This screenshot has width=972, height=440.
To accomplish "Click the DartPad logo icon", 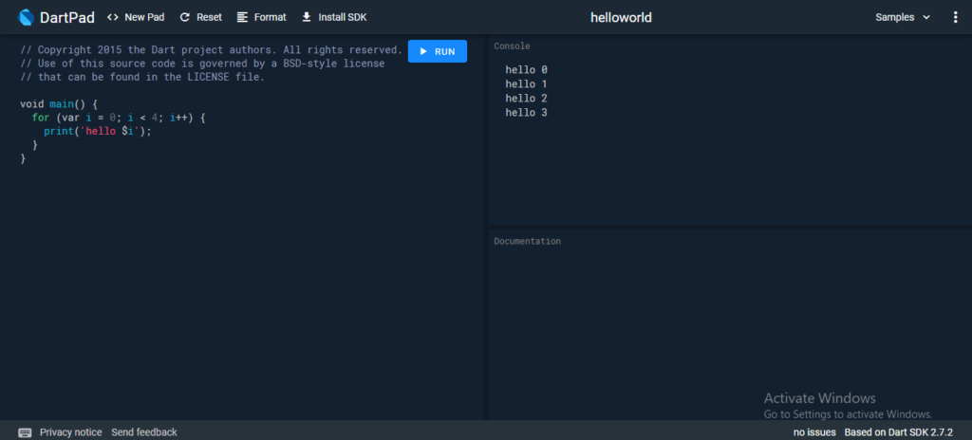I will [x=26, y=17].
